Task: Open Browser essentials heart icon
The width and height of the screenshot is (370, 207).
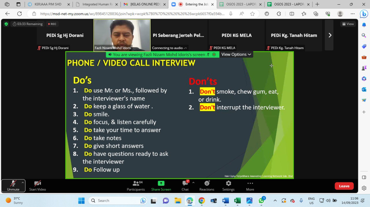Action: pos(328,14)
